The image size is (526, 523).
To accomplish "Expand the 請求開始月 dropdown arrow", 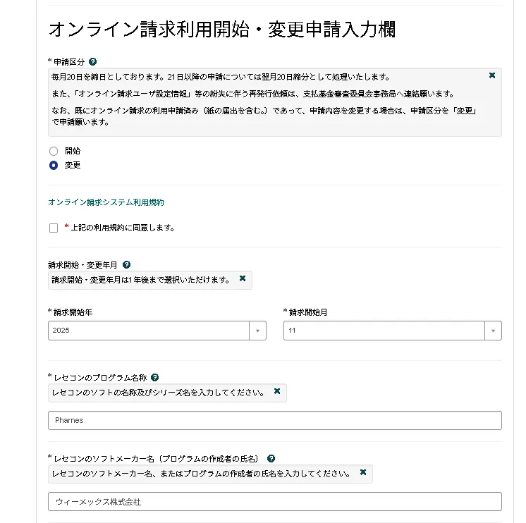I will click(x=493, y=331).
